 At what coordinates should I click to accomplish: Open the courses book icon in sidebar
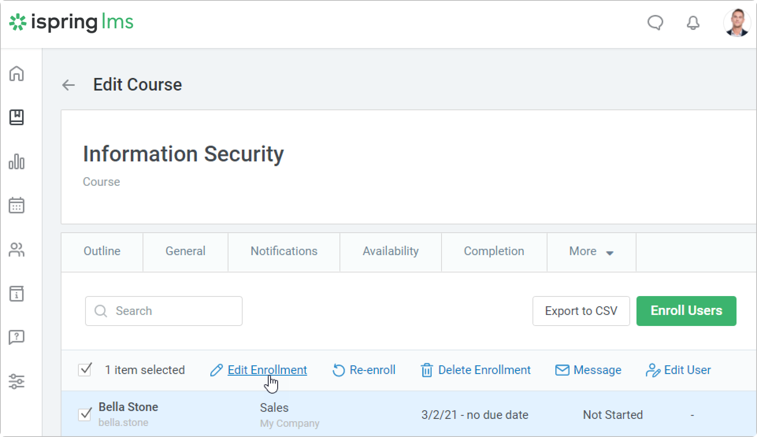pos(17,117)
